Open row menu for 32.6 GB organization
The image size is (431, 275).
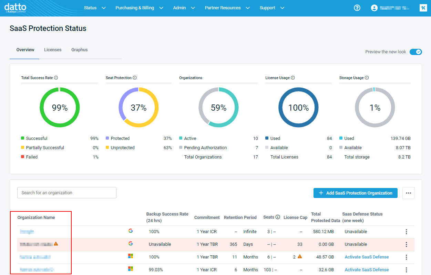point(406,270)
